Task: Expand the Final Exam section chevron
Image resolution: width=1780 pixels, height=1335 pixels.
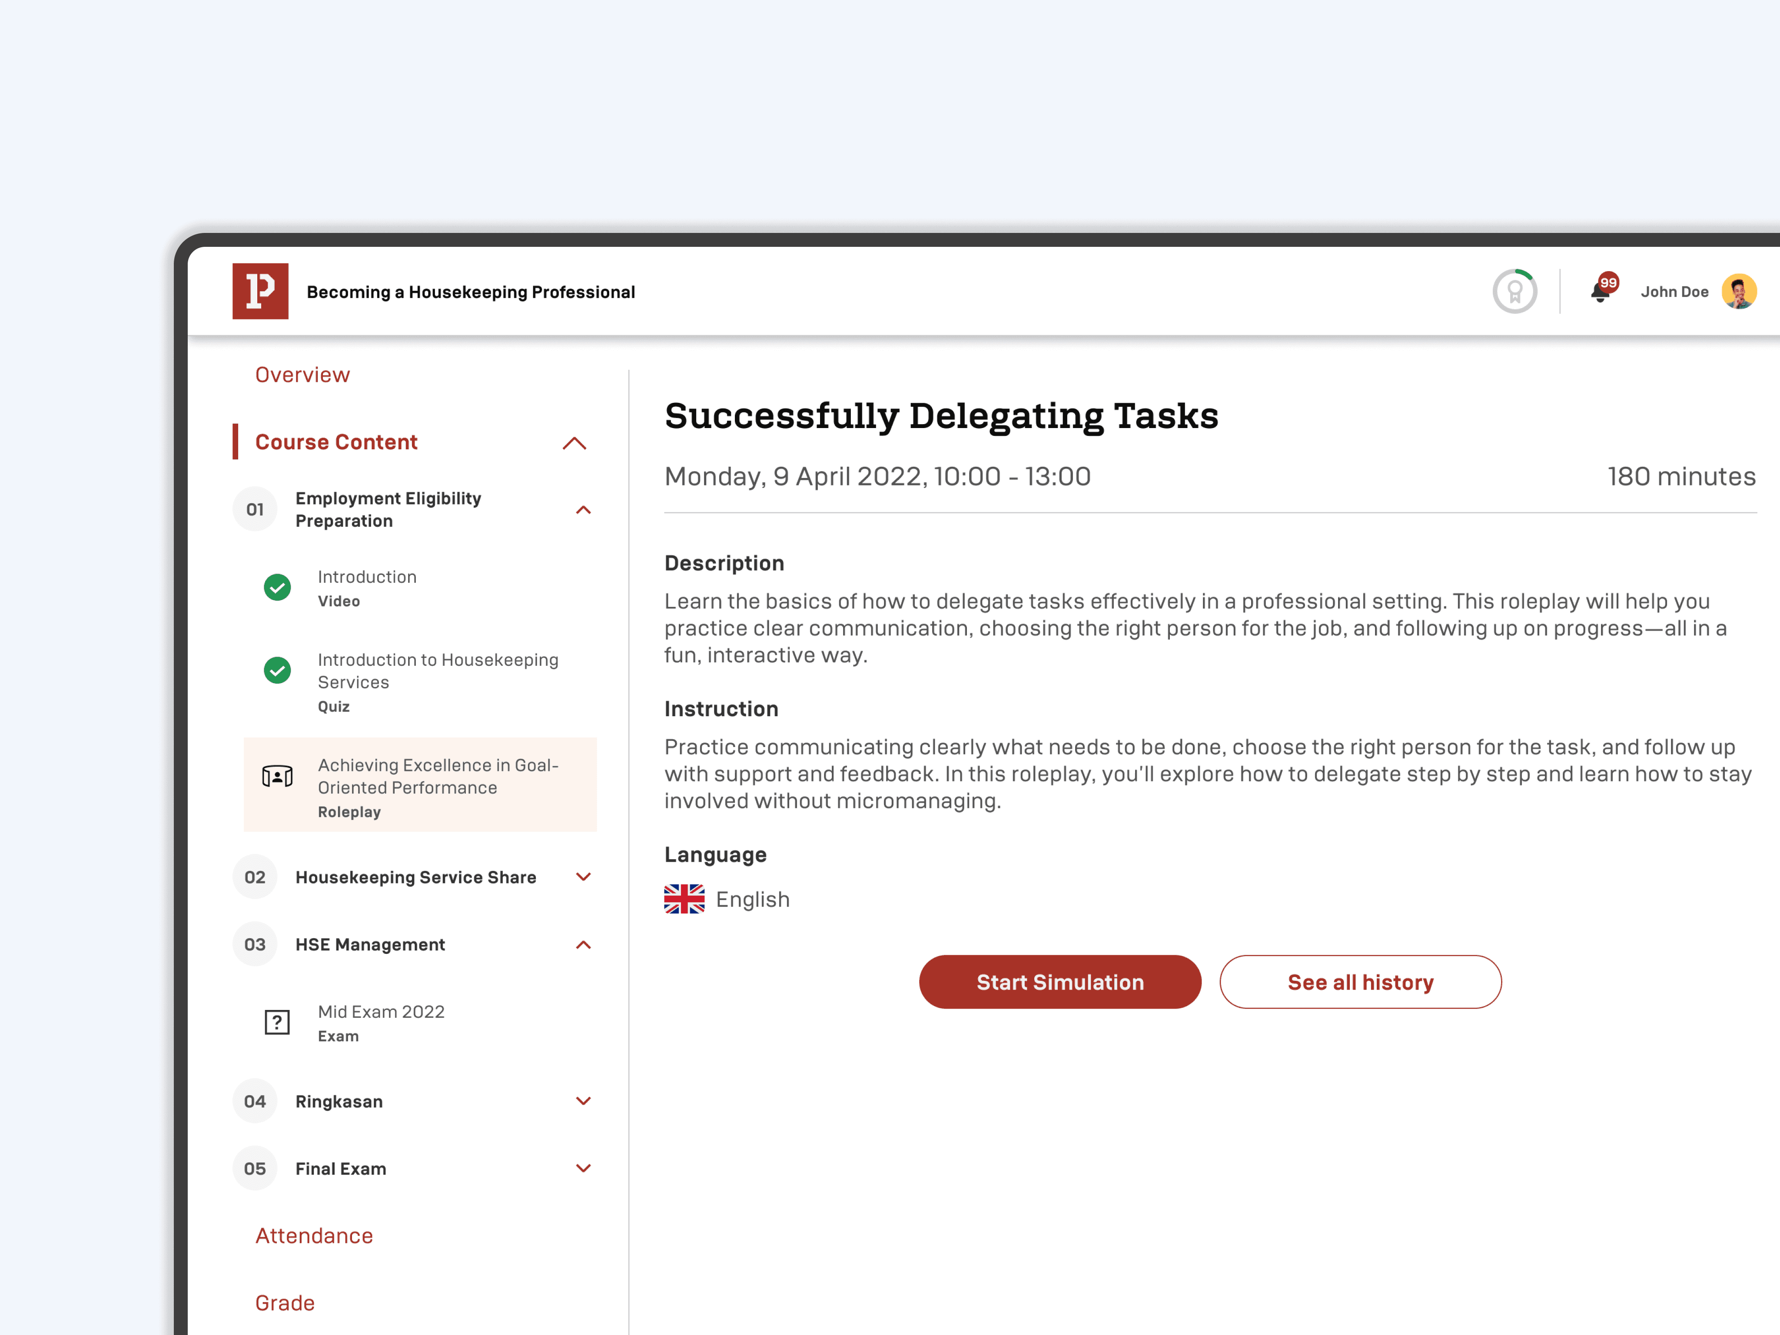Action: point(583,1168)
